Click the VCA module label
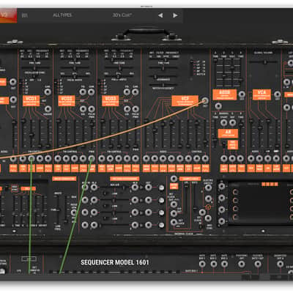This screenshot has height=293, width=293. [262, 94]
